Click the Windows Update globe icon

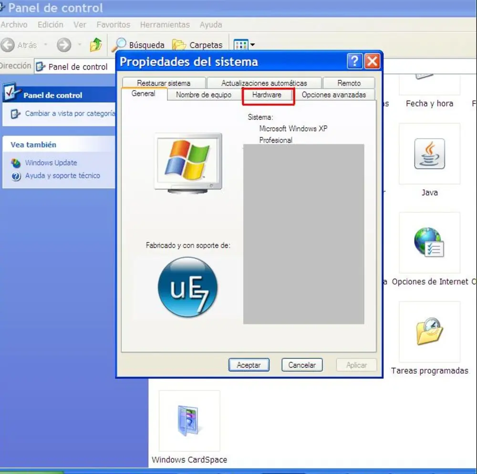(16, 163)
